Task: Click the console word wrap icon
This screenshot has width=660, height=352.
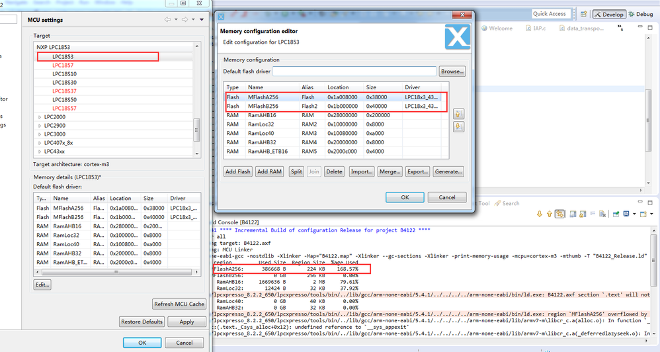Action: [593, 214]
